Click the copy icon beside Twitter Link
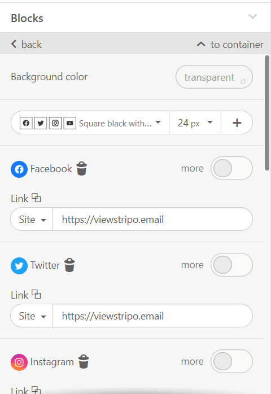 pyautogui.click(x=36, y=294)
